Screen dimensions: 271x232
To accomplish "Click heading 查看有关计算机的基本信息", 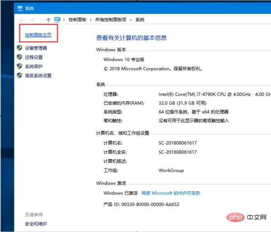I will point(131,38).
